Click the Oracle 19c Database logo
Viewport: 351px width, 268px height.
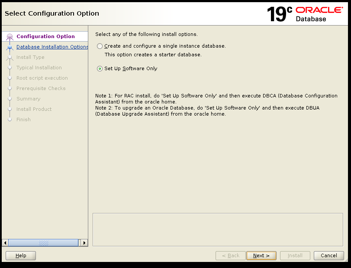(305, 14)
